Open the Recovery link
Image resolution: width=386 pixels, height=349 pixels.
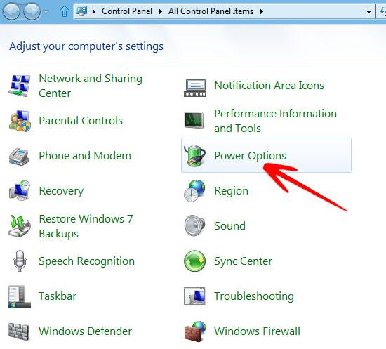[x=61, y=191]
